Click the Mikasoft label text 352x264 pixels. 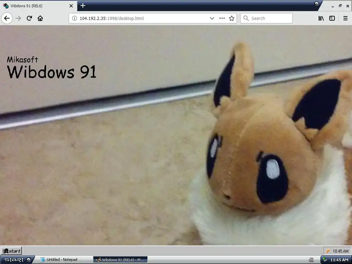coord(22,59)
